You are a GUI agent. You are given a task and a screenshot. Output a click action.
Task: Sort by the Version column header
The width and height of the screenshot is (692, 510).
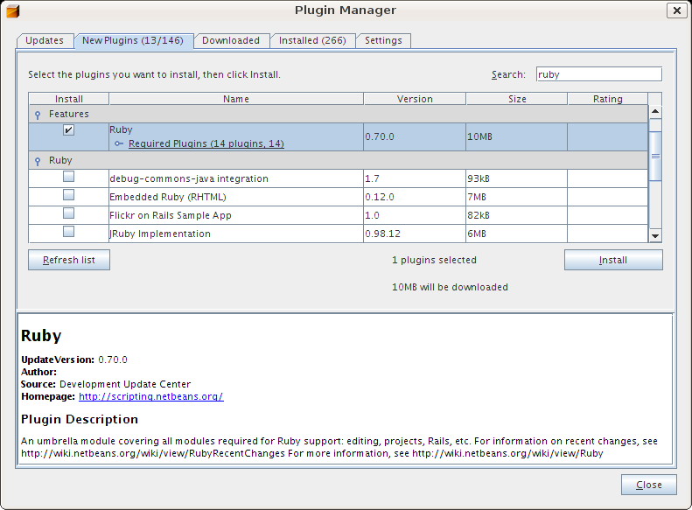click(415, 99)
